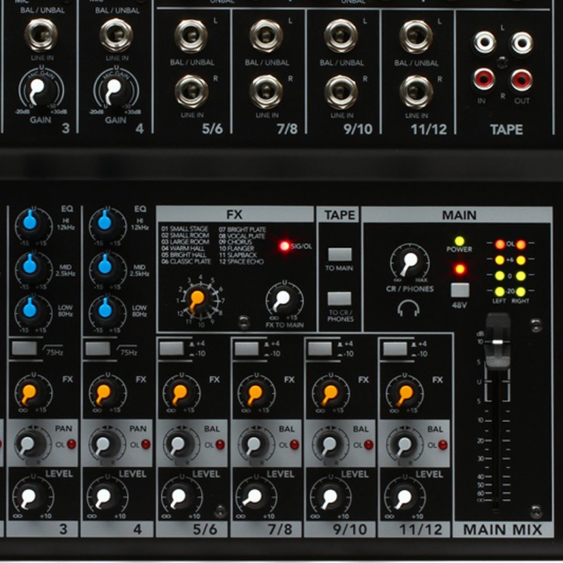Click the 12 SPACE ECHO preset text
The width and height of the screenshot is (563, 563).
(x=241, y=262)
